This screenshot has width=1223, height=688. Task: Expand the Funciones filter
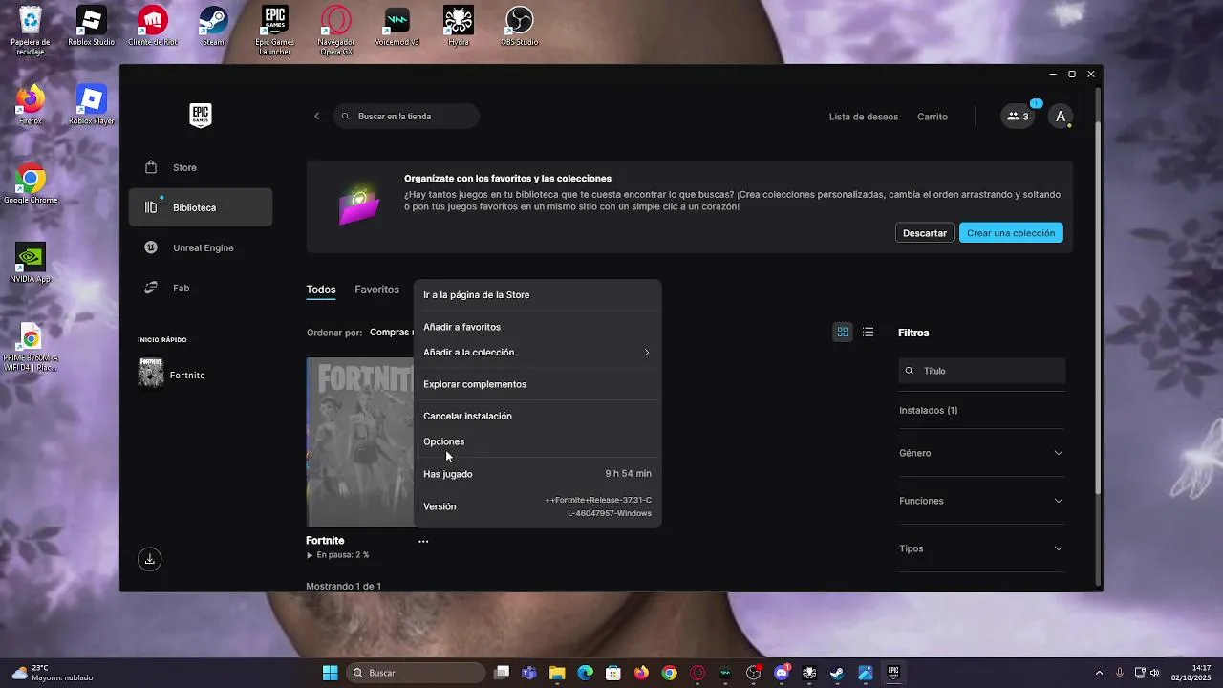[x=981, y=501]
